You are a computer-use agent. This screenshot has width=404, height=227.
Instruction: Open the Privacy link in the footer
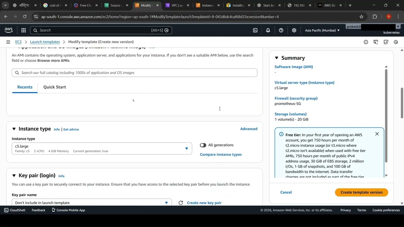pyautogui.click(x=346, y=210)
